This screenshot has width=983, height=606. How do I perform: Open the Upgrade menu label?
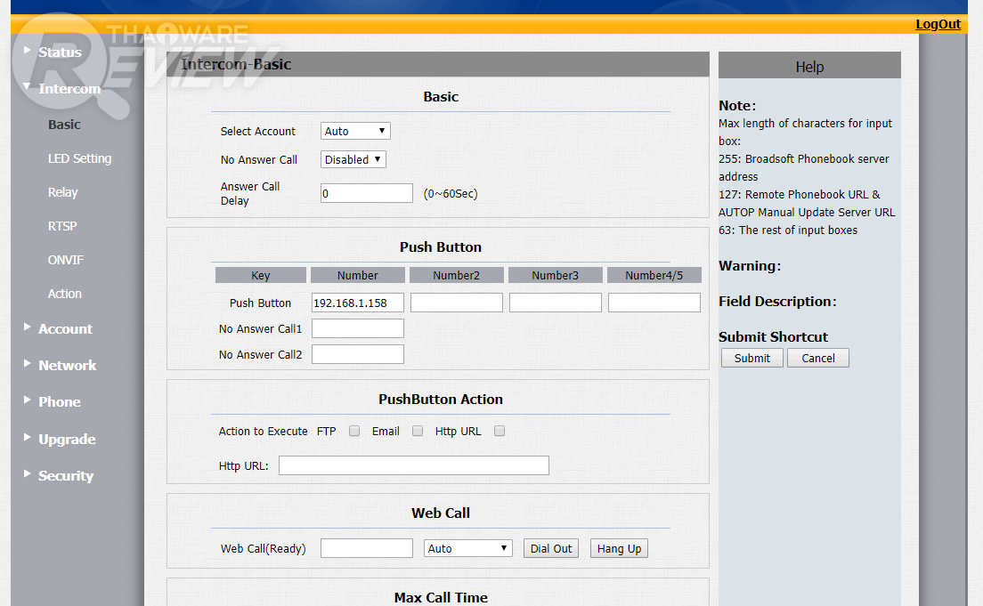[67, 440]
